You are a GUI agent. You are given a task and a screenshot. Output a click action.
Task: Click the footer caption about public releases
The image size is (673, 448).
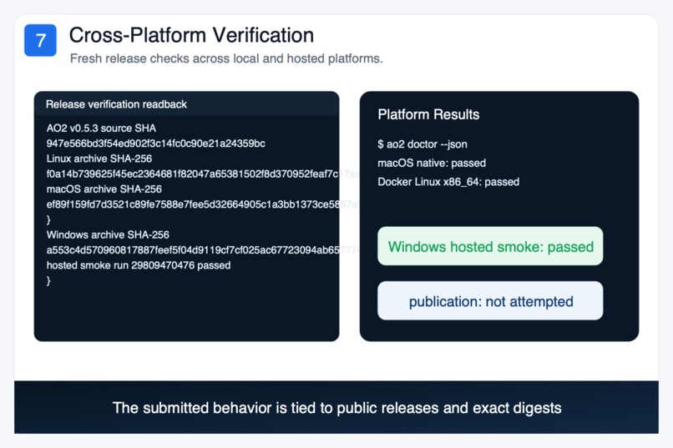(337, 408)
